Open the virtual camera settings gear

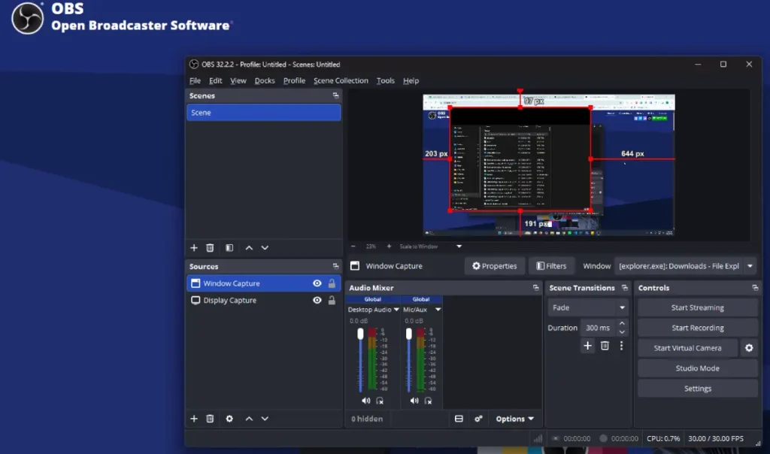tap(749, 348)
